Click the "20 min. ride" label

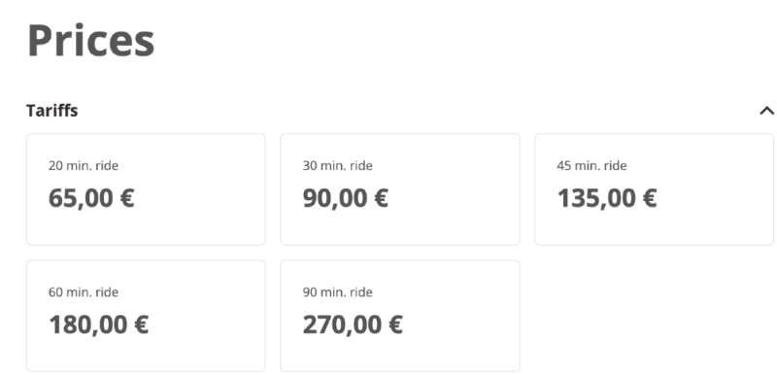tap(84, 165)
